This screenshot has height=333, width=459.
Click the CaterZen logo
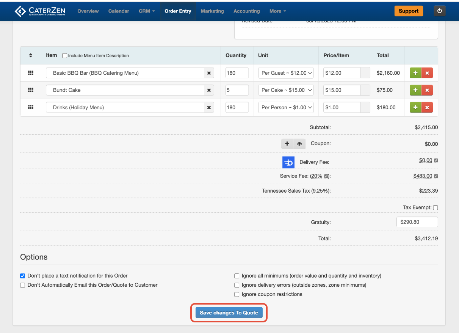(40, 11)
